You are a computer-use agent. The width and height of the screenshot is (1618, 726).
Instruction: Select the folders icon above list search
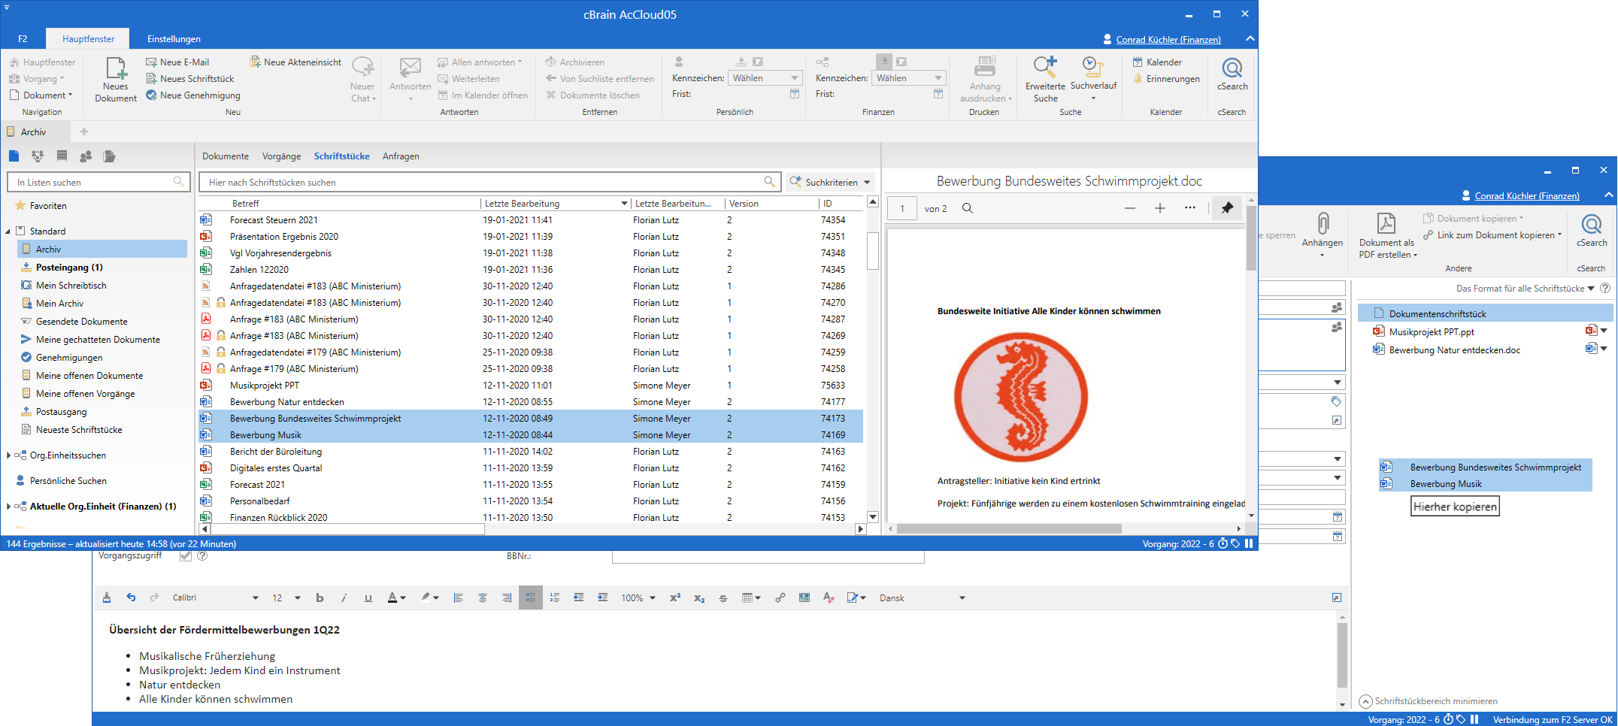110,156
